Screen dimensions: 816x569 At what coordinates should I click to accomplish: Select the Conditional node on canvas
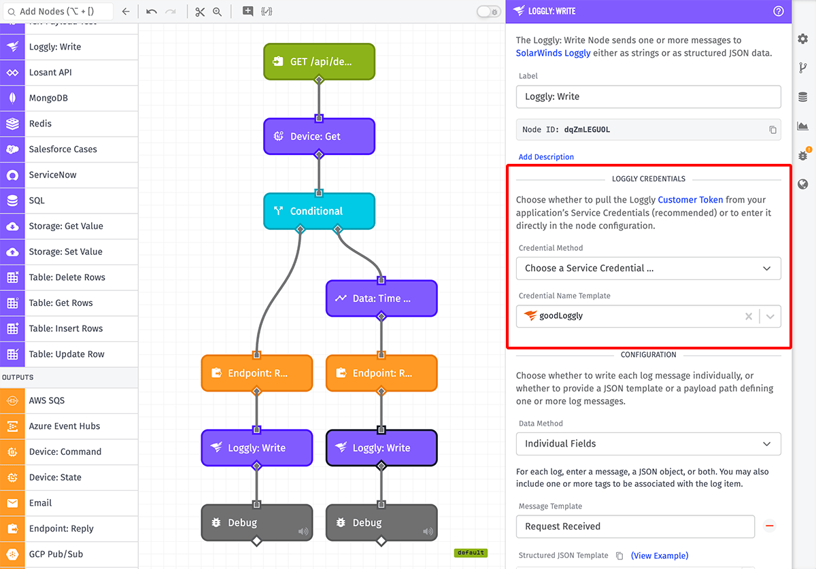click(319, 211)
